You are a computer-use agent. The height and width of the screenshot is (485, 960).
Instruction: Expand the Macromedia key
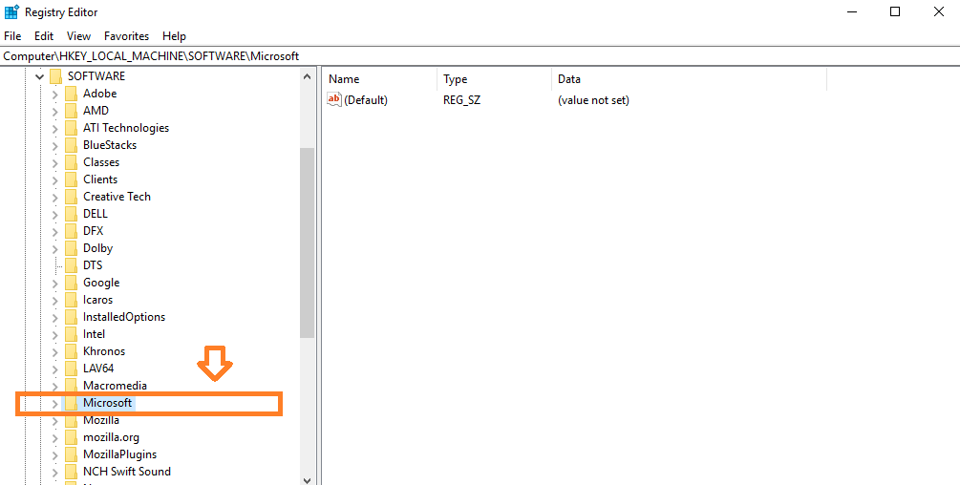[55, 386]
